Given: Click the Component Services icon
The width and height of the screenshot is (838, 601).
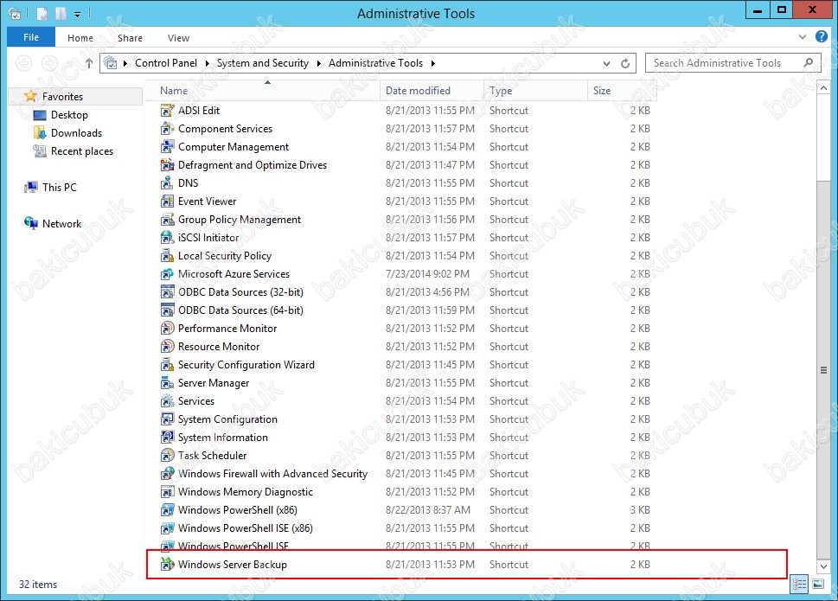Looking at the screenshot, I should [167, 129].
